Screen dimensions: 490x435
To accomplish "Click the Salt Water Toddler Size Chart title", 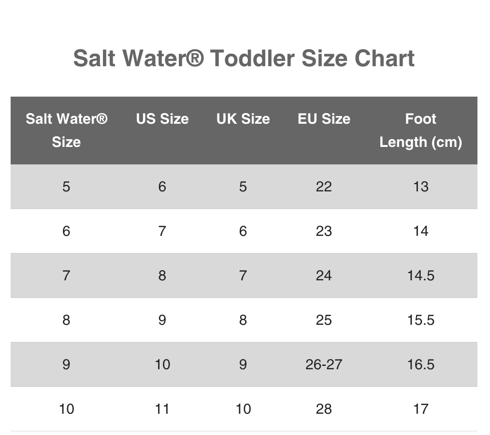I will click(244, 58).
